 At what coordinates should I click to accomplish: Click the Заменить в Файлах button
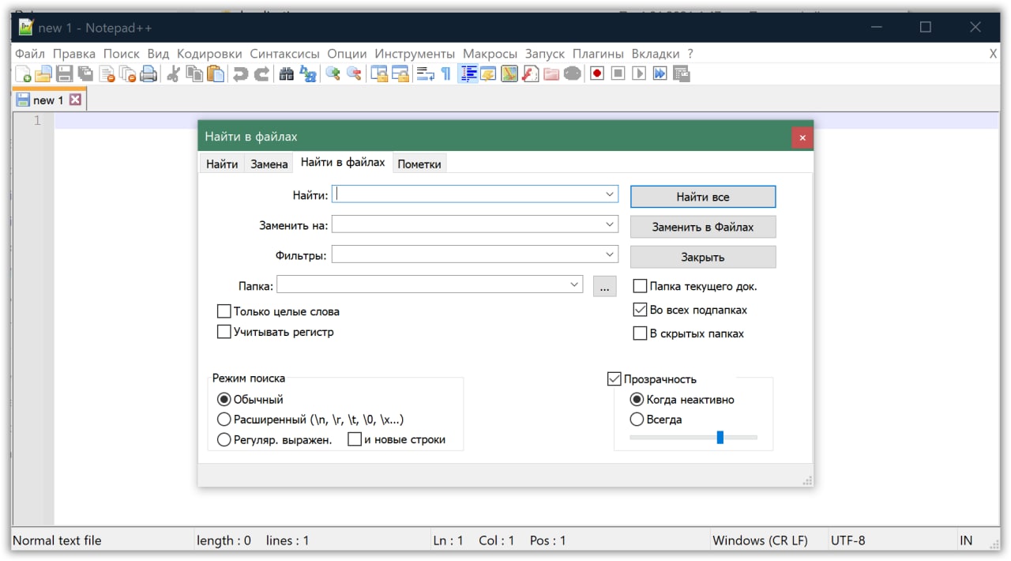(703, 227)
